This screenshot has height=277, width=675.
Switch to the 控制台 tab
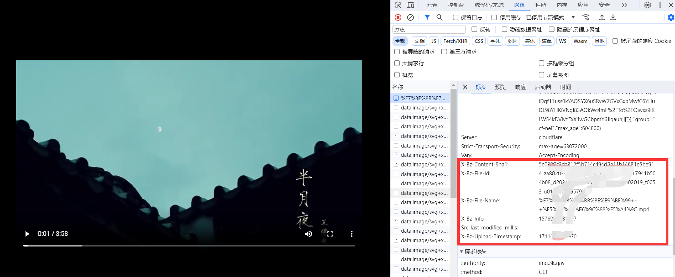click(x=456, y=5)
